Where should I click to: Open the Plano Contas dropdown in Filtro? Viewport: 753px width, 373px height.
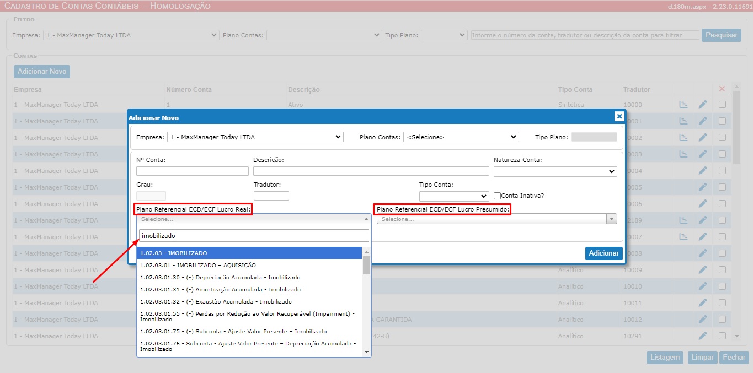tap(324, 35)
